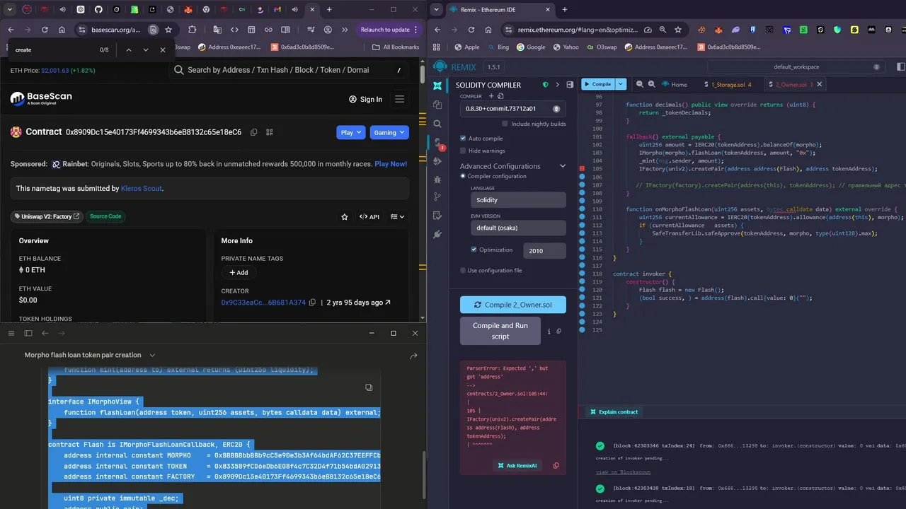Select the Use configuration file radio button
The width and height of the screenshot is (906, 509).
[463, 271]
